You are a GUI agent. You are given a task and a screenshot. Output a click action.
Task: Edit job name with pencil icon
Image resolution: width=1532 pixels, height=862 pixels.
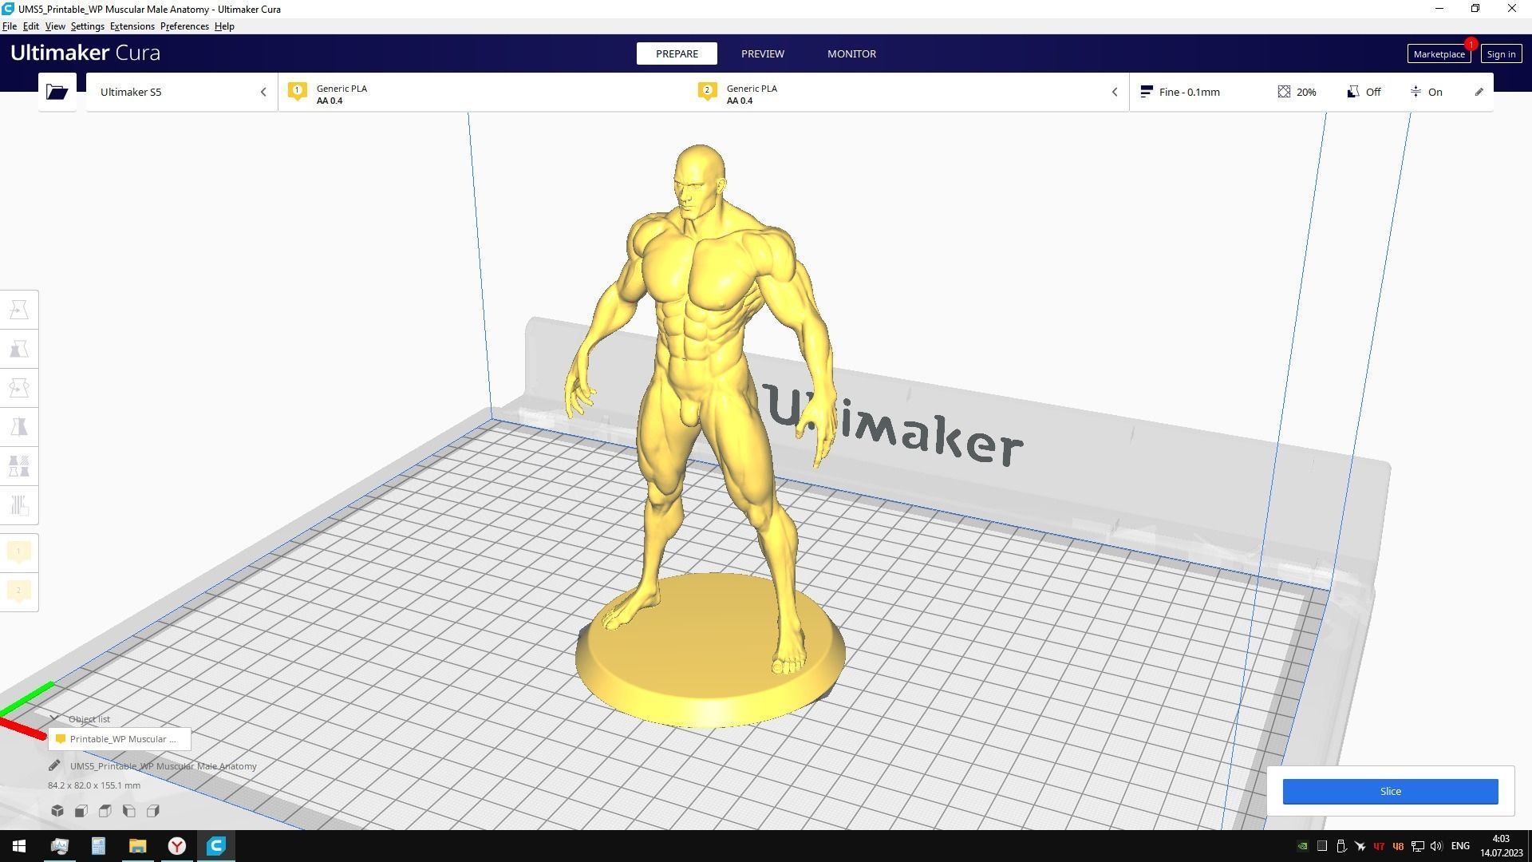pos(54,766)
